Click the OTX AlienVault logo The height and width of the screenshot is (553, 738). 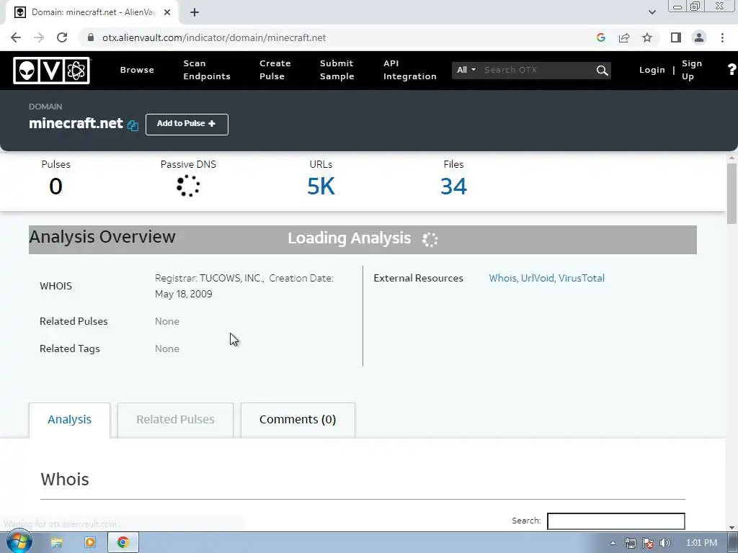tap(52, 71)
